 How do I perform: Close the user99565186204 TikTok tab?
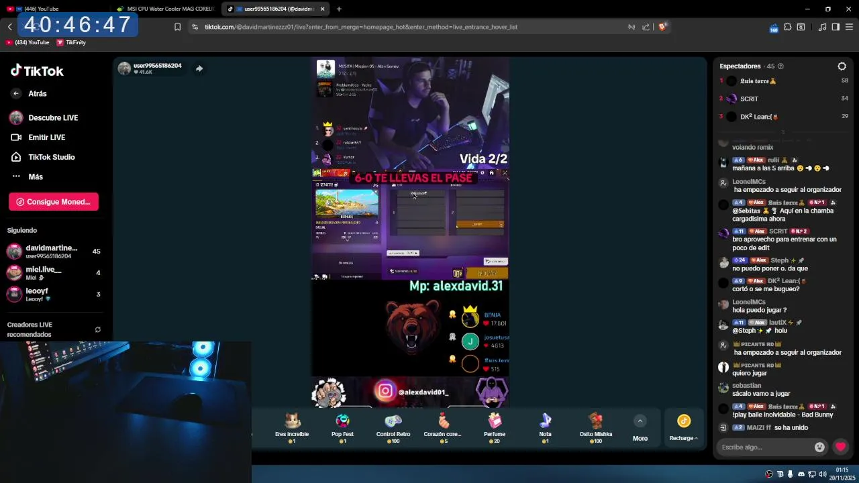click(323, 9)
